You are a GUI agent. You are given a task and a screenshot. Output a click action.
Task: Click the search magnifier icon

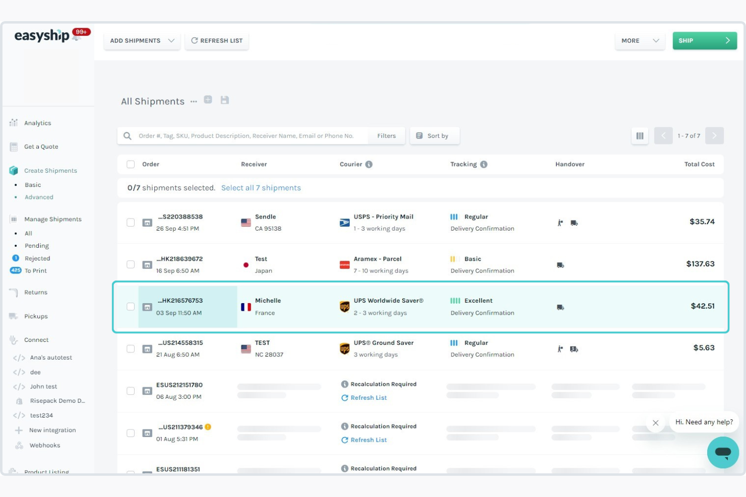point(128,136)
